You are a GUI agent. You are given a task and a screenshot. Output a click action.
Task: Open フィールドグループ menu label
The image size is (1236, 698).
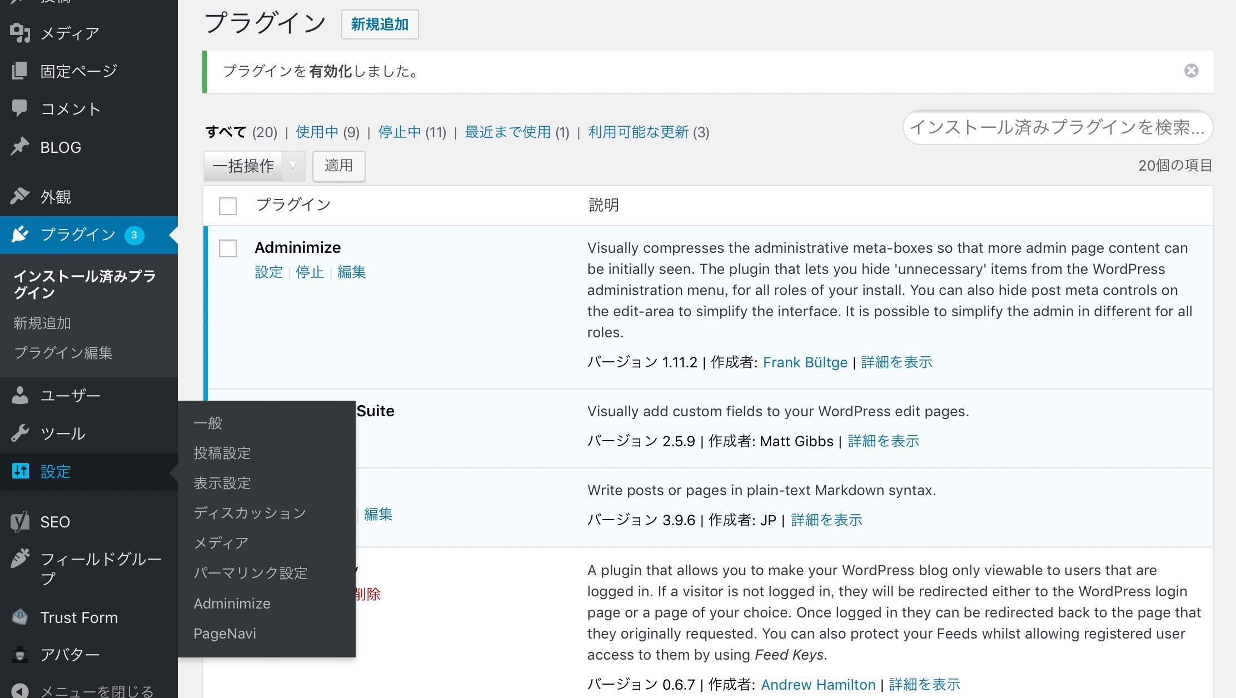point(101,569)
